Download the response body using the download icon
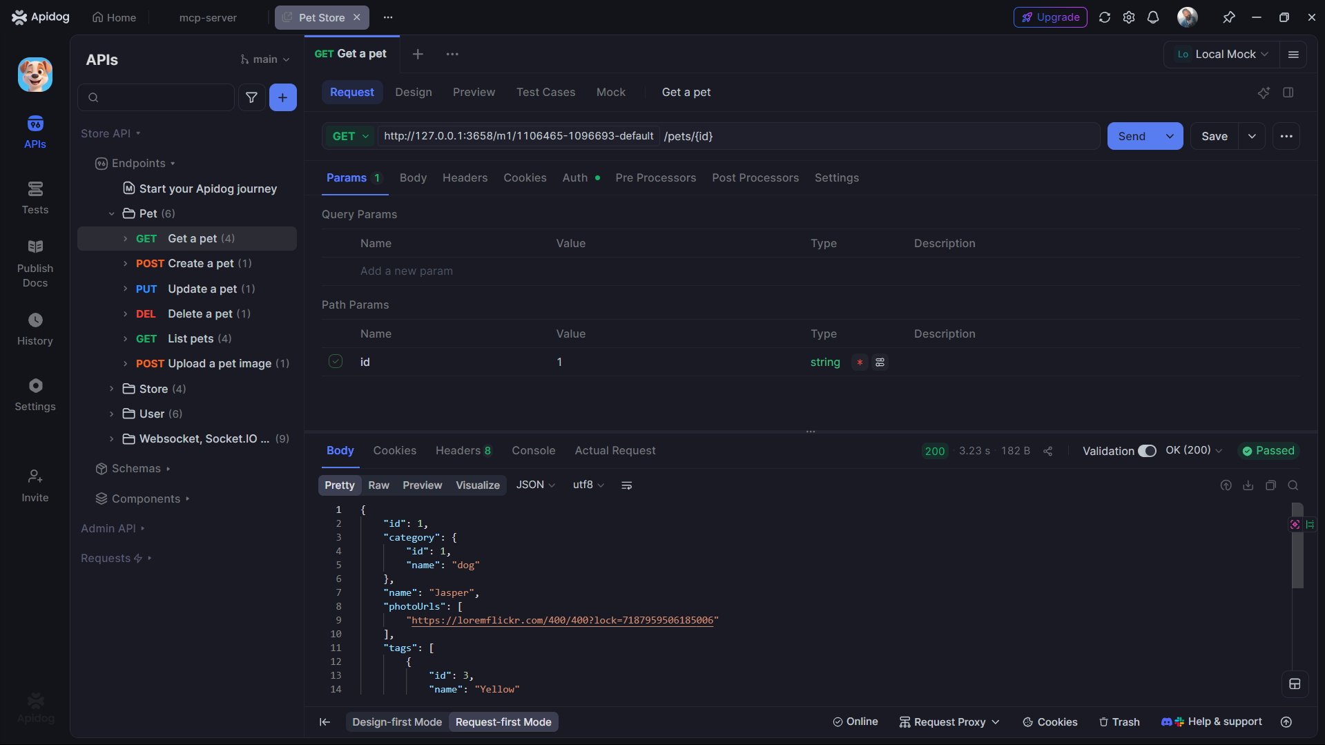The height and width of the screenshot is (745, 1325). (x=1248, y=485)
